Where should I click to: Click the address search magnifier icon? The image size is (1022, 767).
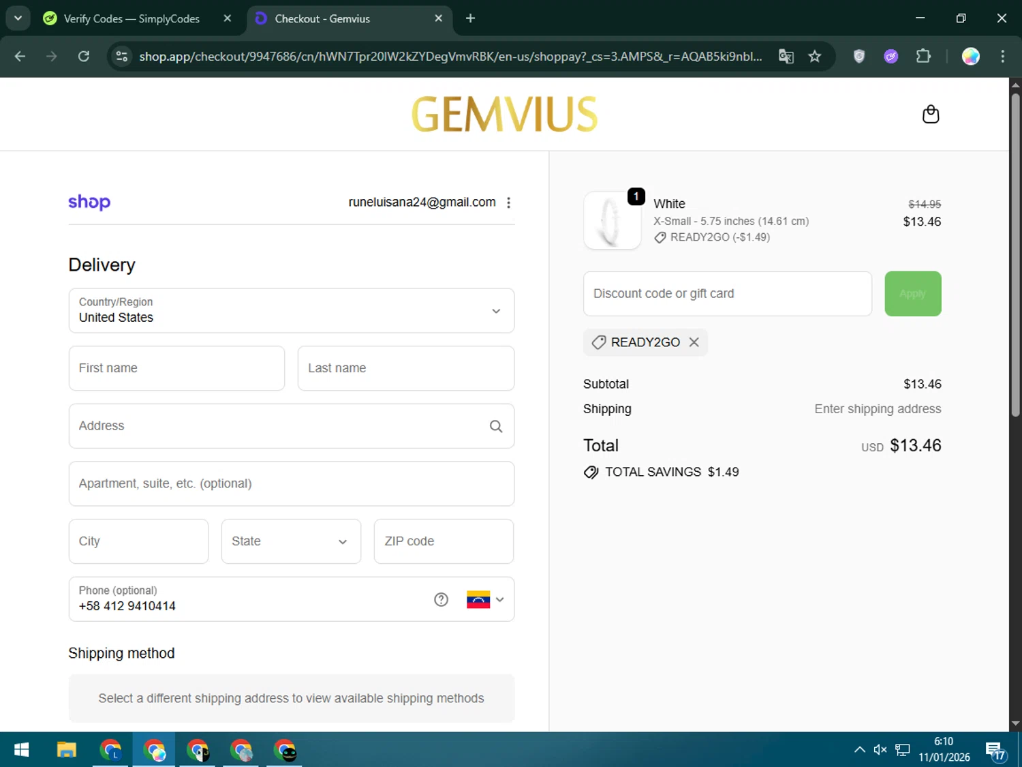[496, 426]
